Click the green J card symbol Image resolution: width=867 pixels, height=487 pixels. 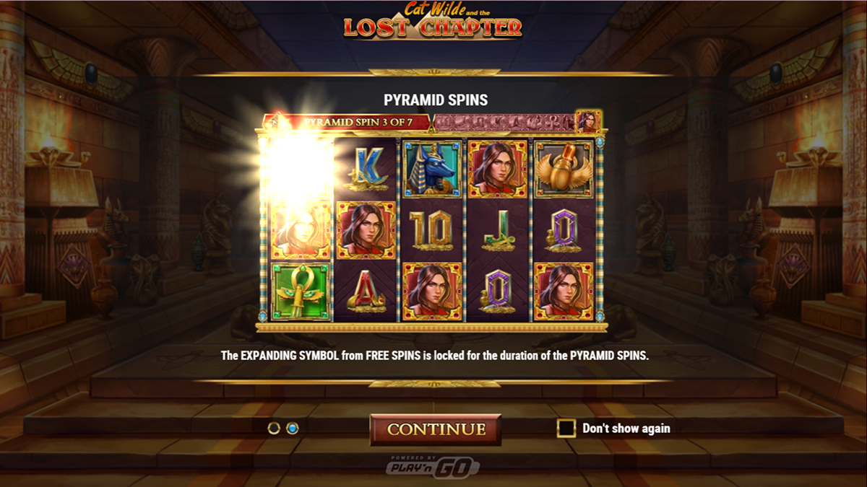point(497,231)
